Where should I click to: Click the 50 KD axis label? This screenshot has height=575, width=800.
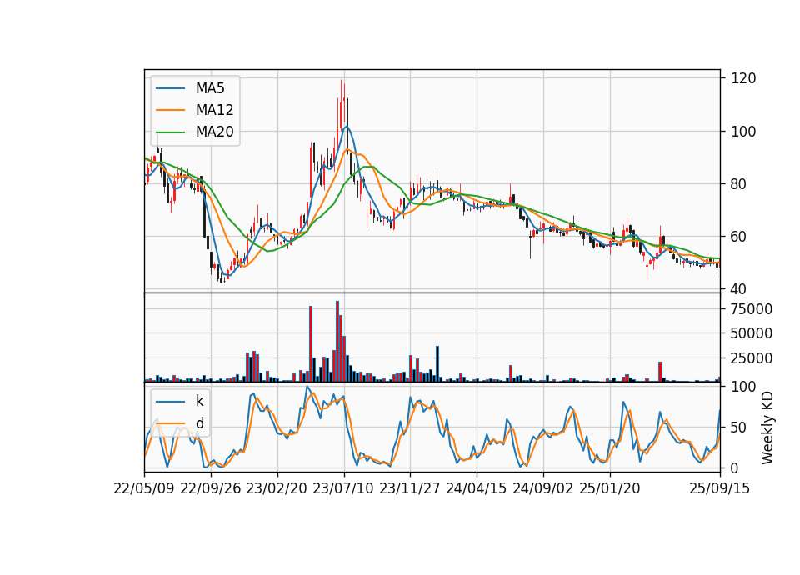pyautogui.click(x=739, y=427)
